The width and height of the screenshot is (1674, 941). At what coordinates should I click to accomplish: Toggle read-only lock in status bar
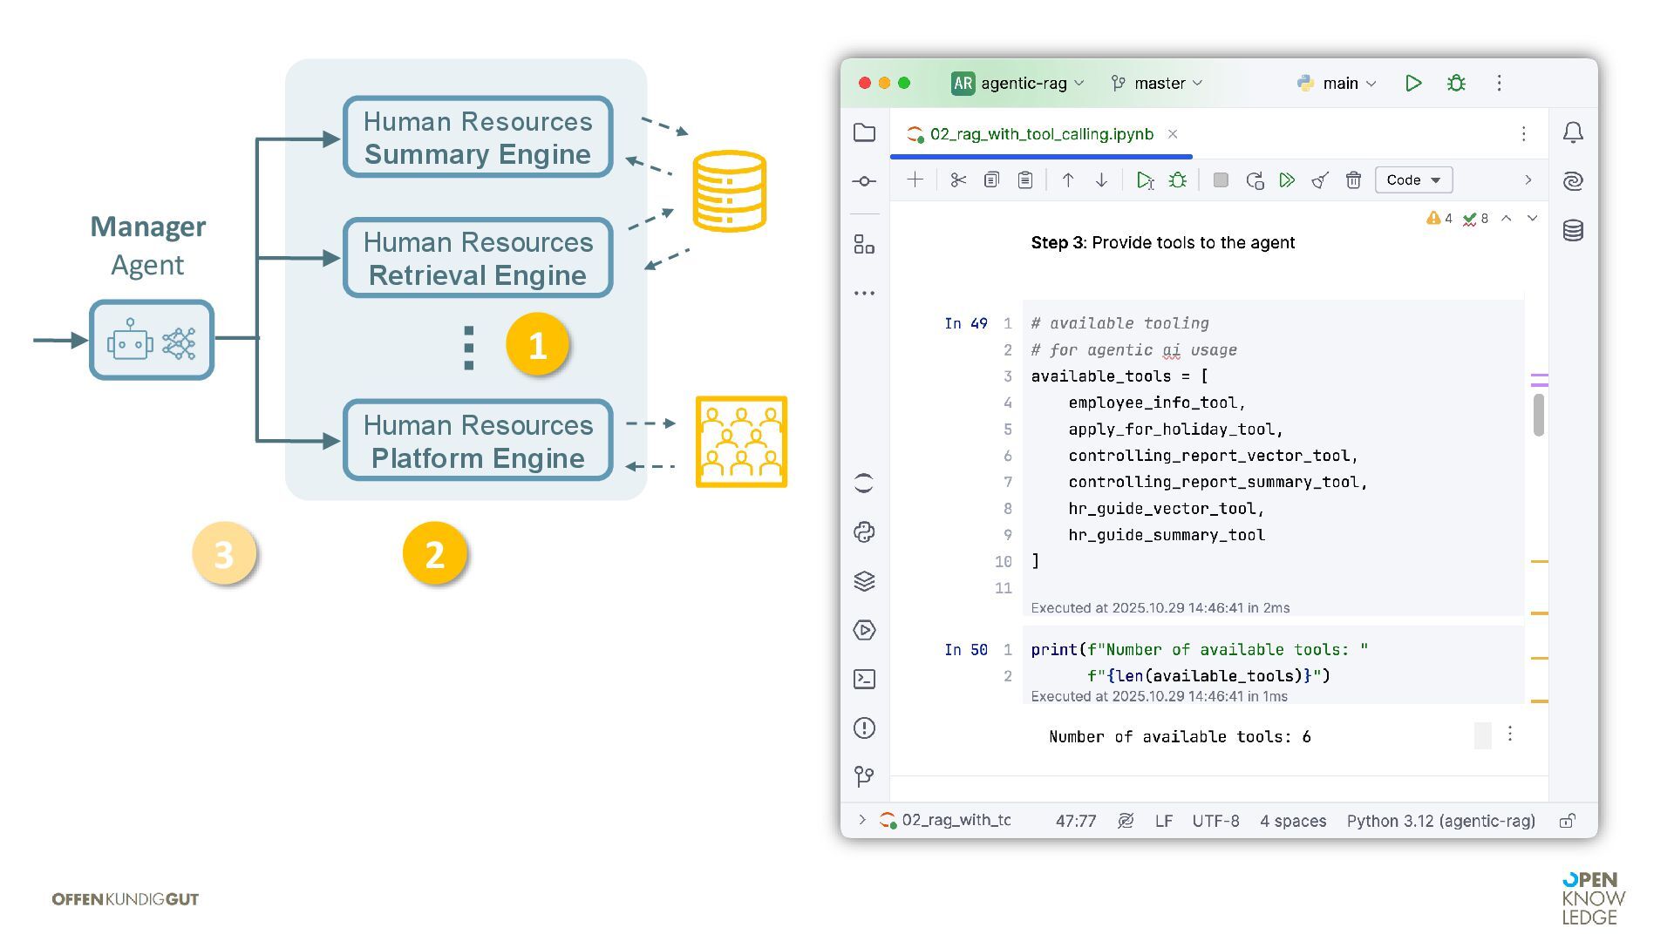(1567, 821)
